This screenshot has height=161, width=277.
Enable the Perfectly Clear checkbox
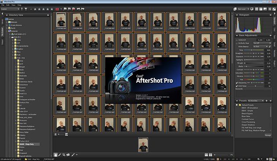tap(237, 43)
